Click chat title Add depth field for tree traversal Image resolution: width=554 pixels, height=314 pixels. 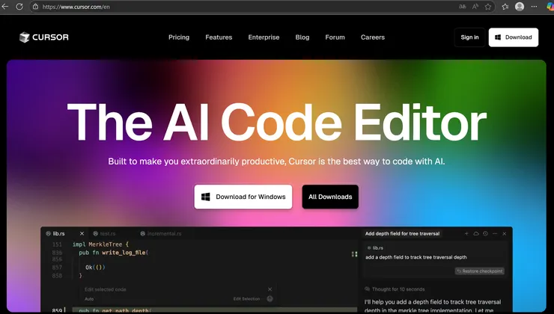tap(402, 233)
